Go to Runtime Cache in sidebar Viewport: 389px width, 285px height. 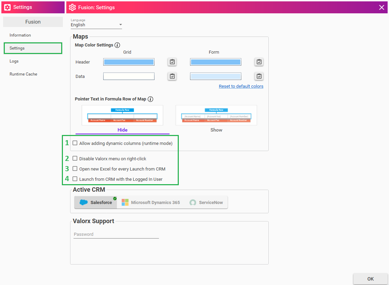(23, 74)
